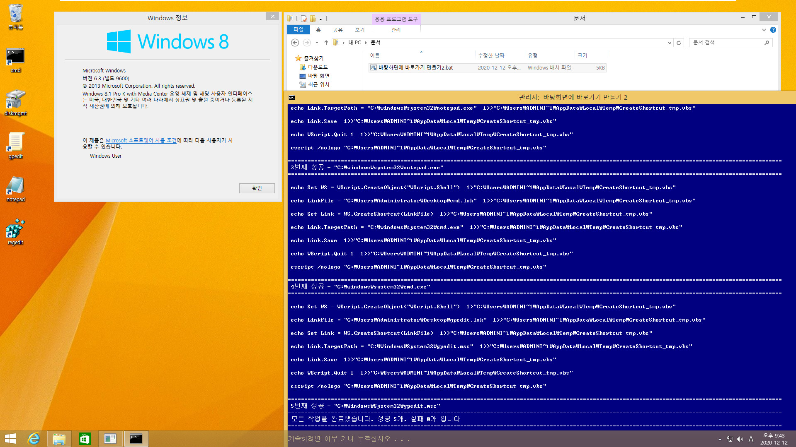Viewport: 796px width, 447px height.
Task: Expand the Explorer ribbon with the chevron
Action: click(764, 30)
